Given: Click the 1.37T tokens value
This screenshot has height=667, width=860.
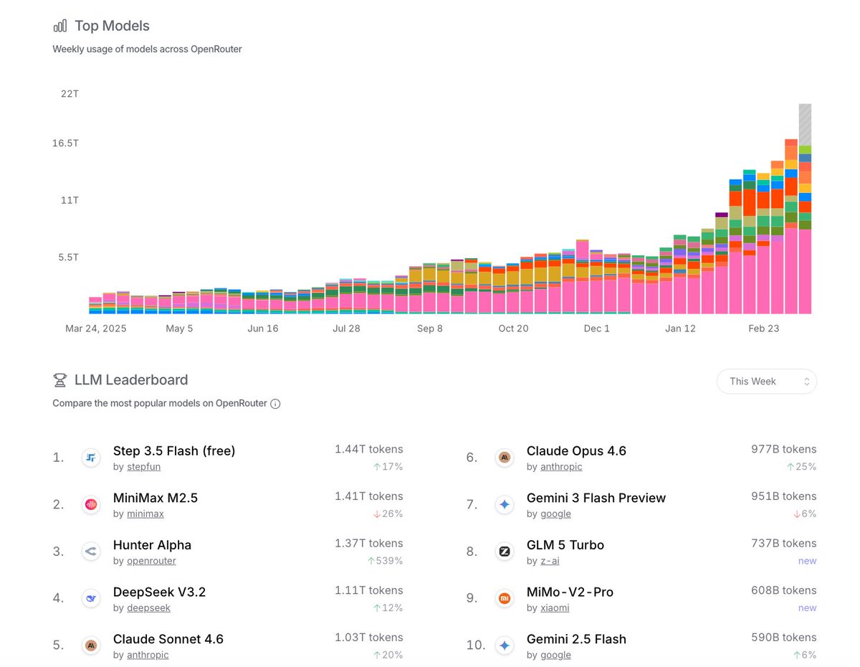Looking at the screenshot, I should [x=368, y=543].
